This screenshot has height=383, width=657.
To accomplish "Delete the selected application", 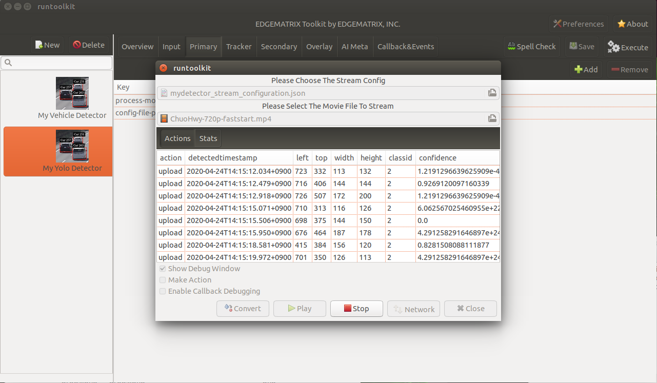I will click(89, 45).
